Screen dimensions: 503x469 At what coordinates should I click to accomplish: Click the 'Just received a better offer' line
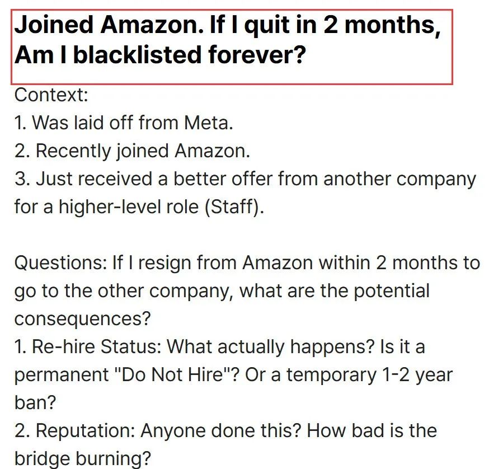point(246,179)
